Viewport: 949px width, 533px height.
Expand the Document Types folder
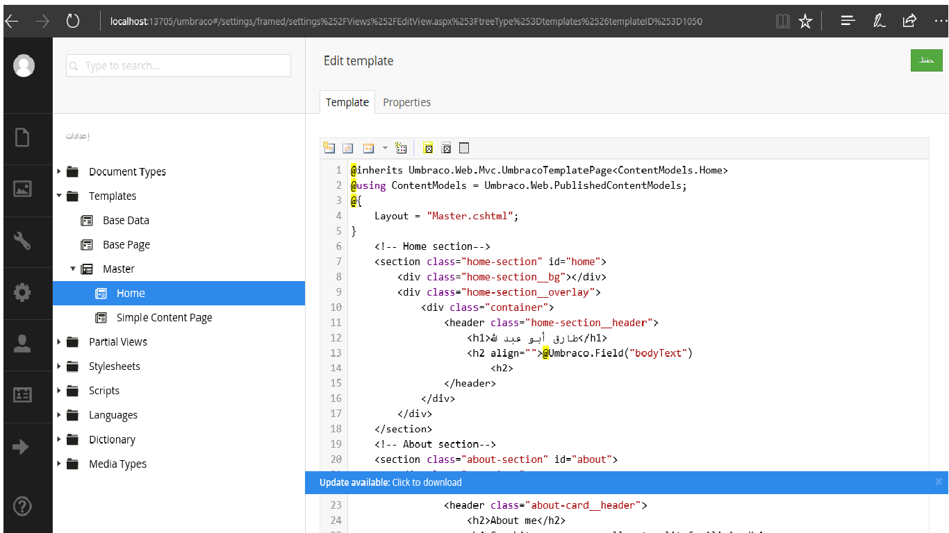click(x=59, y=171)
